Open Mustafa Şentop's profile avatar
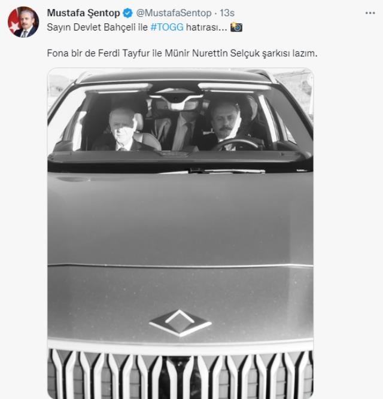The image size is (383, 399). 23,23
